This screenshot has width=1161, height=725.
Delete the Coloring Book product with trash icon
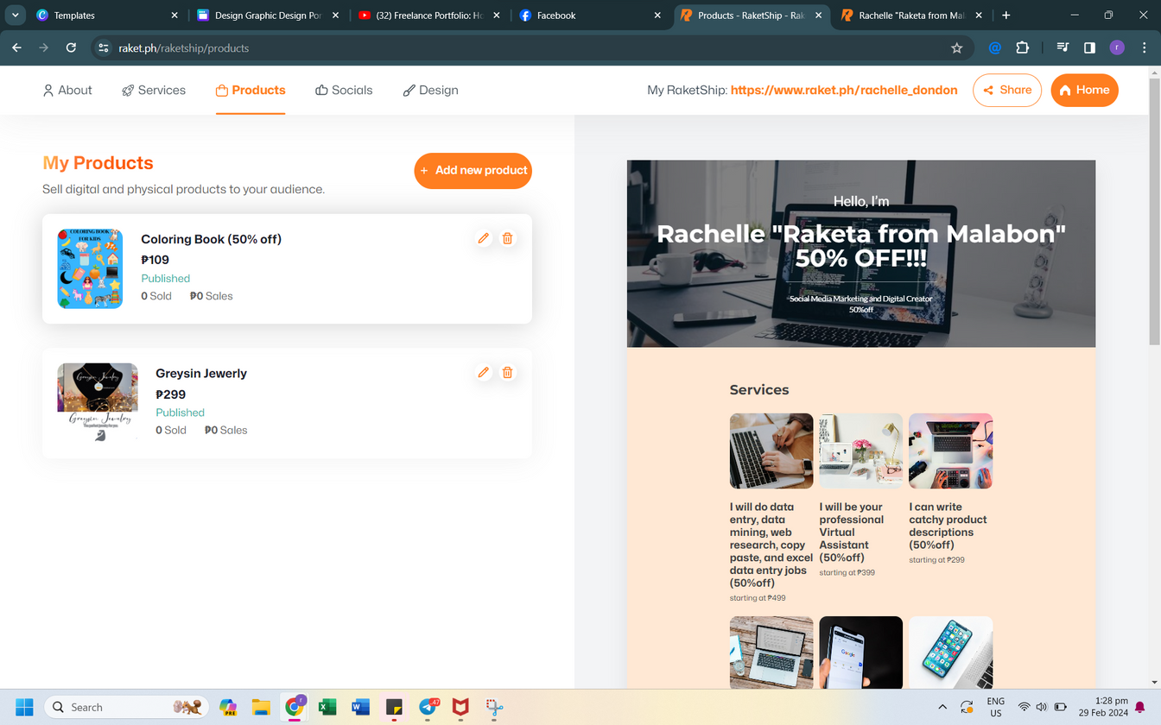(x=508, y=238)
